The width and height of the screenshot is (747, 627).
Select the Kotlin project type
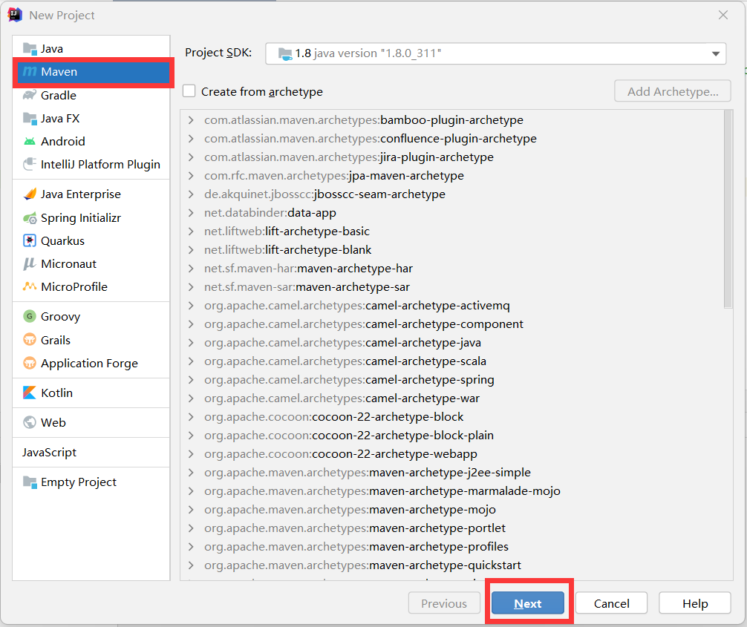click(x=91, y=393)
